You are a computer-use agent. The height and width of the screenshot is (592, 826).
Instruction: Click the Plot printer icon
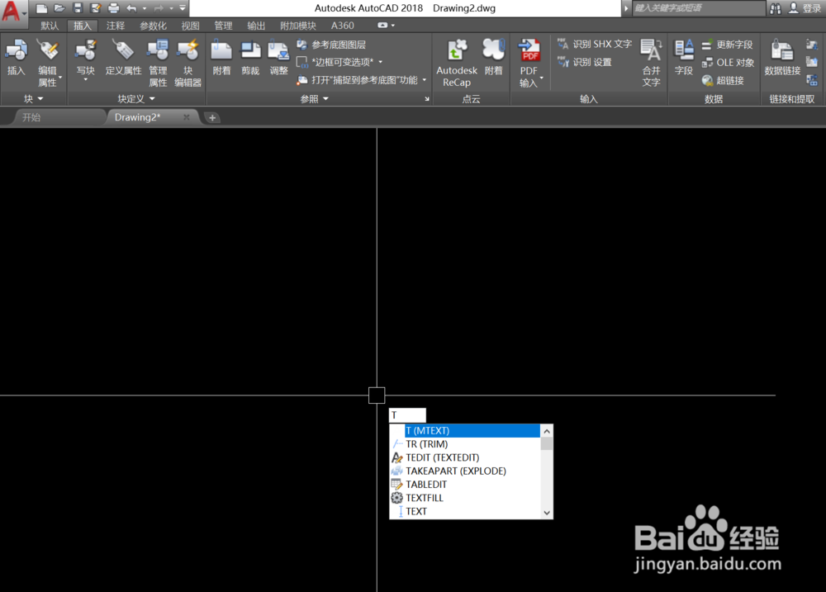point(113,8)
